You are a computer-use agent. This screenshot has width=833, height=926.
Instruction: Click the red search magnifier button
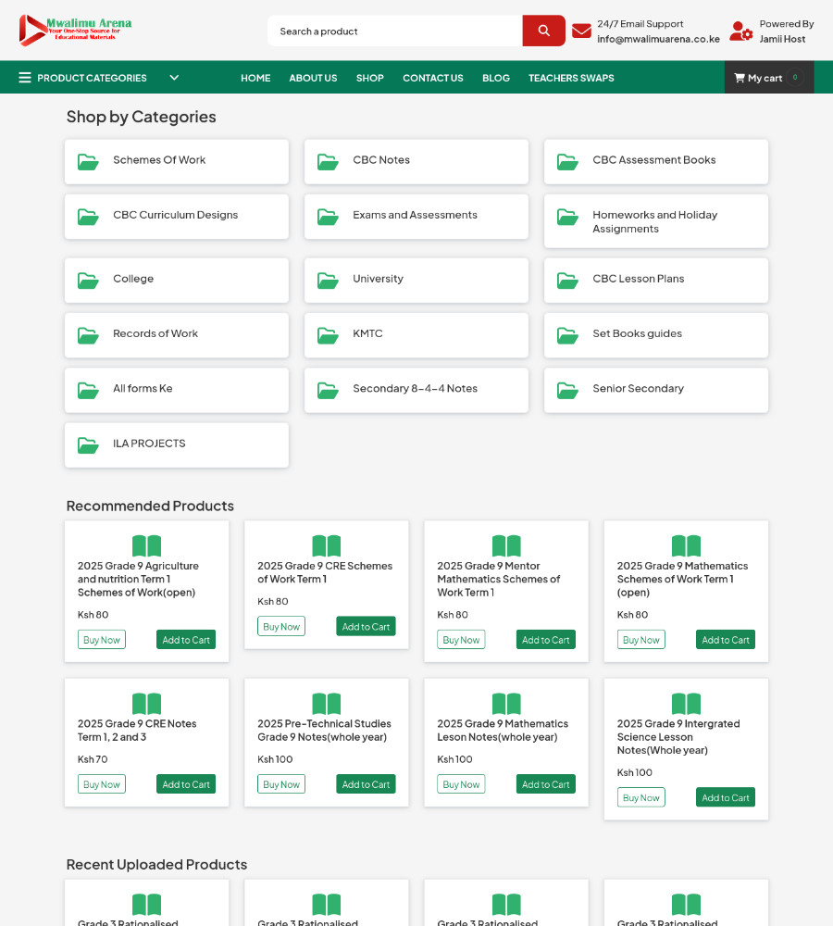pos(543,31)
